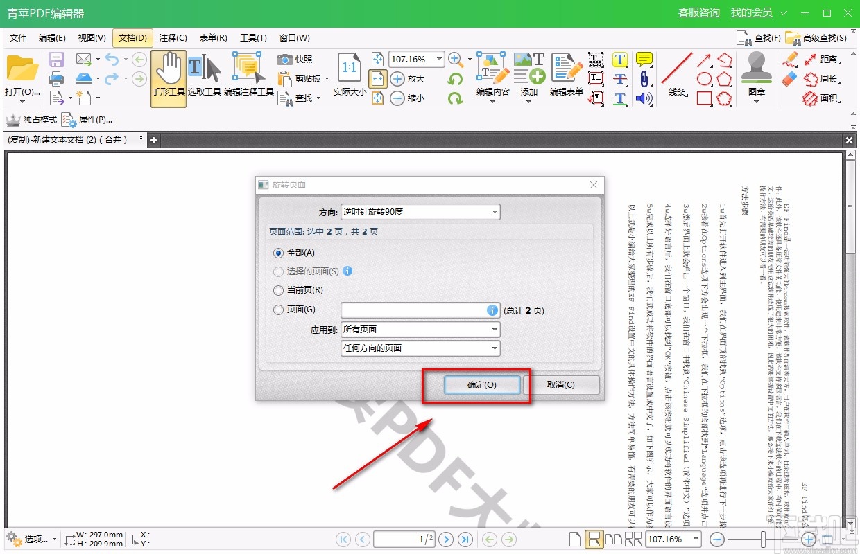The image size is (860, 554).
Task: Expand the Stamp (图章) dropdown arrow
Action: (757, 102)
